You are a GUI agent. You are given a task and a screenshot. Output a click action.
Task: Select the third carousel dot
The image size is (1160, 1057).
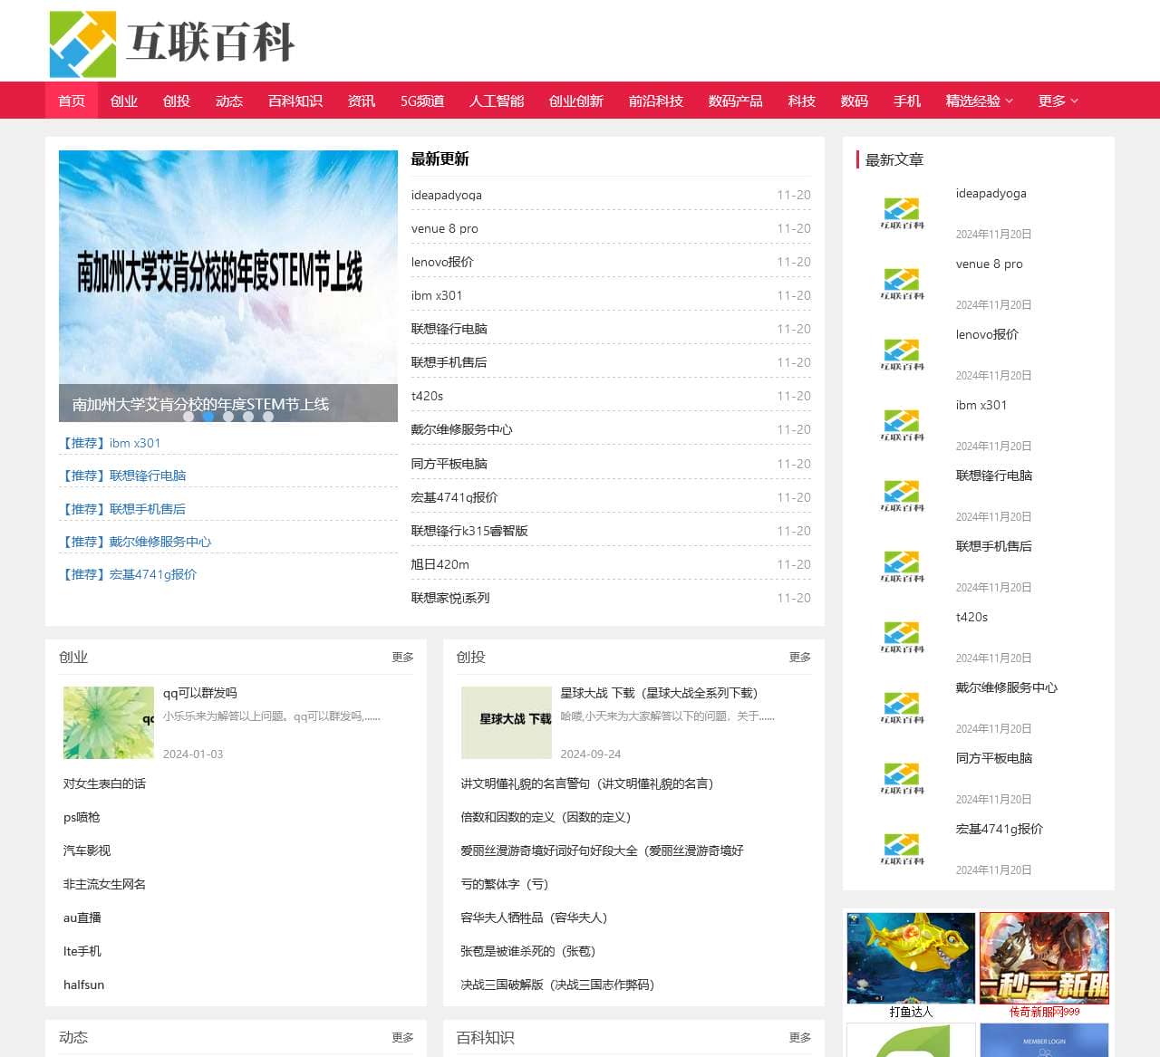coord(228,417)
